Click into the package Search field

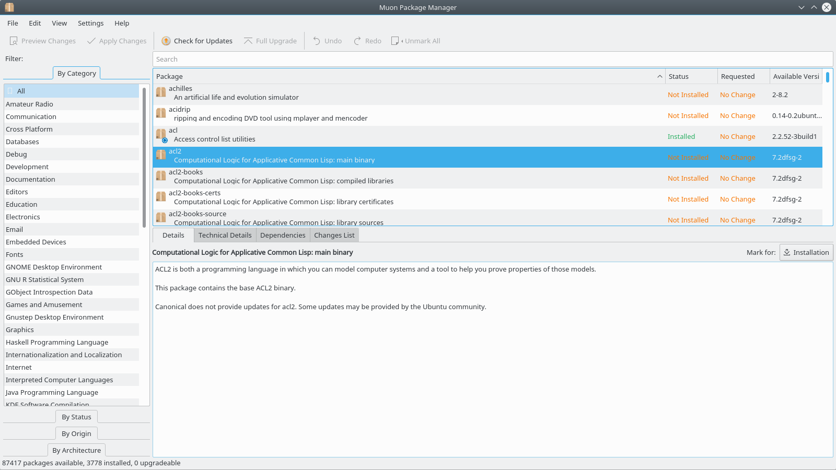click(x=491, y=59)
